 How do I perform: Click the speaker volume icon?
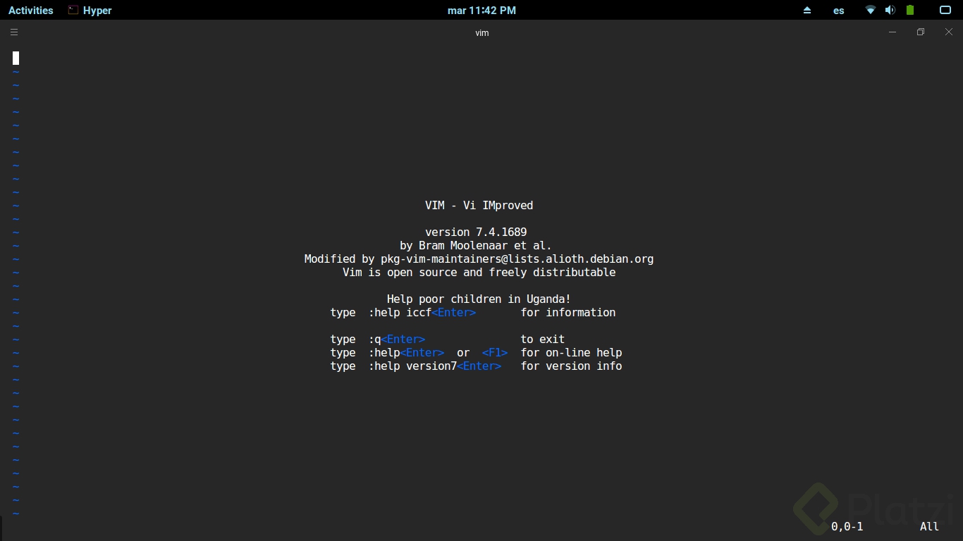(x=890, y=10)
